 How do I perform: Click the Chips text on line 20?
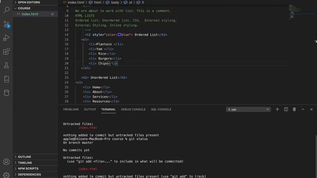click(x=103, y=63)
